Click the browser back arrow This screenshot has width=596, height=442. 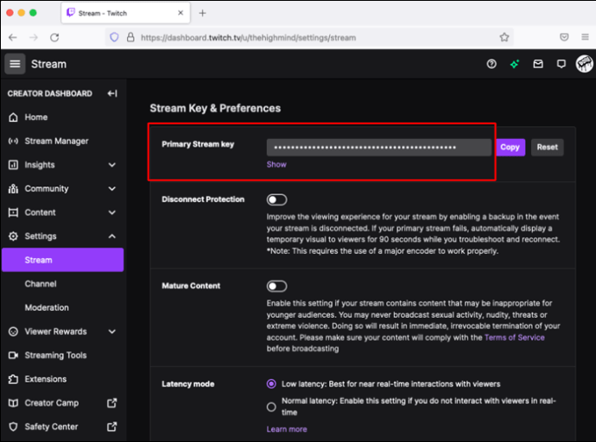[13, 37]
